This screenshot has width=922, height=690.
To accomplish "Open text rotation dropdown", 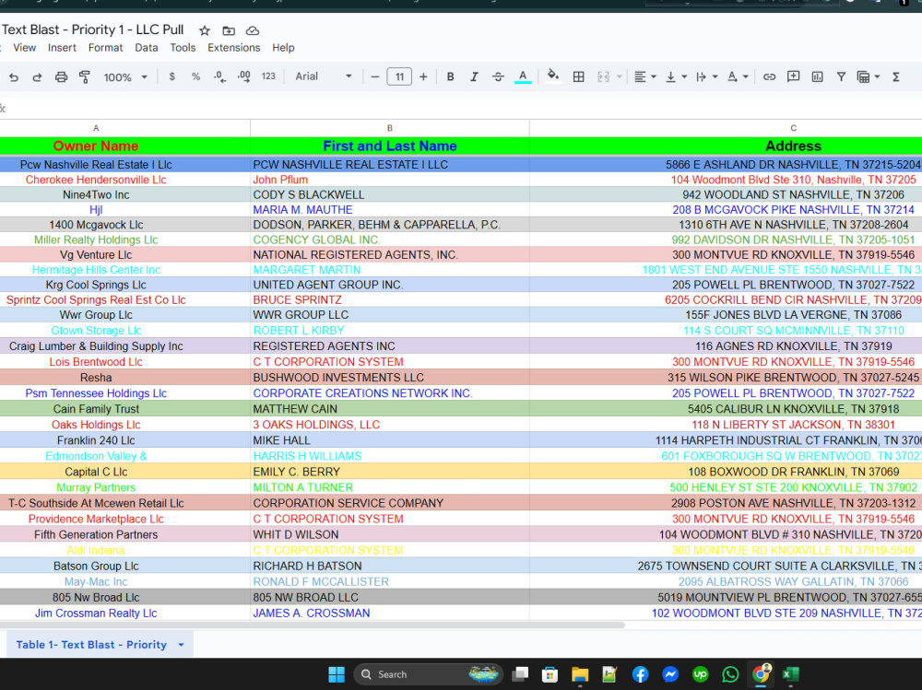I will click(x=738, y=77).
